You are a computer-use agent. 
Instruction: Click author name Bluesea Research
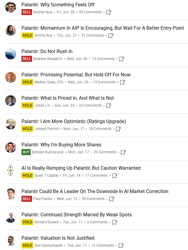tap(48, 59)
